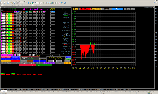
Task: Click the New Order toolbar button
Action: (21, 3)
